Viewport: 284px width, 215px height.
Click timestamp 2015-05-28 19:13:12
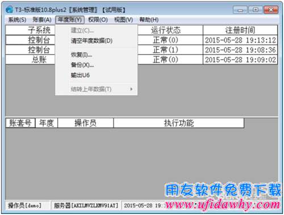tap(240, 40)
